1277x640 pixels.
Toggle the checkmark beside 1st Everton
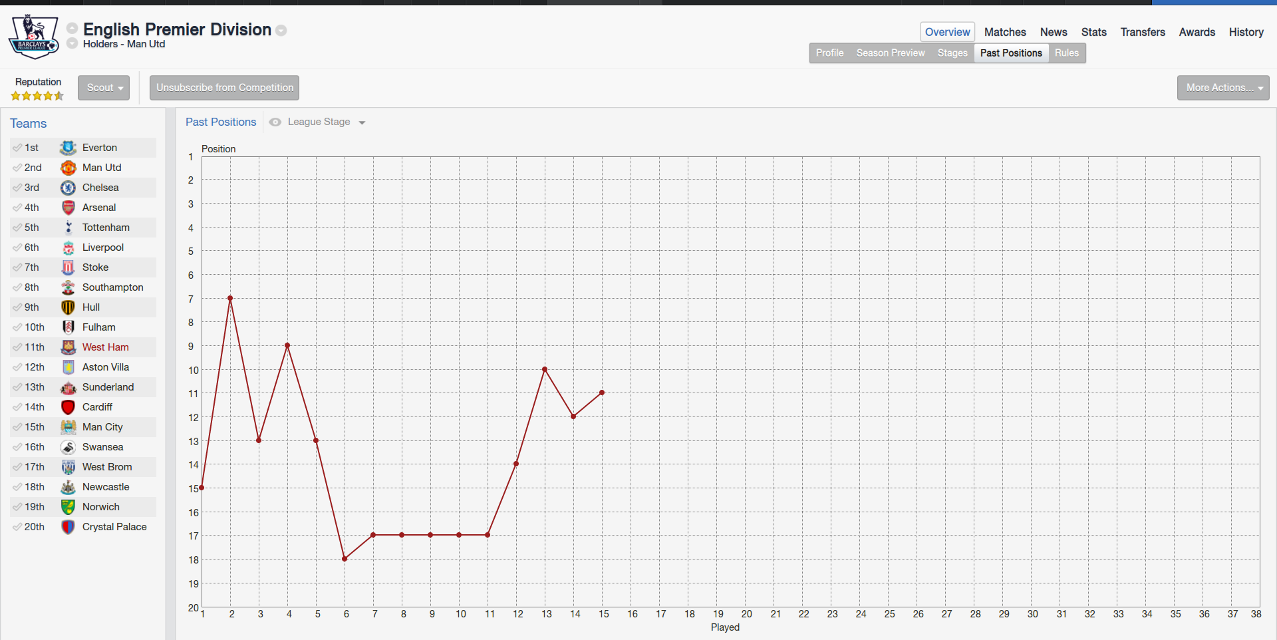[17, 148]
